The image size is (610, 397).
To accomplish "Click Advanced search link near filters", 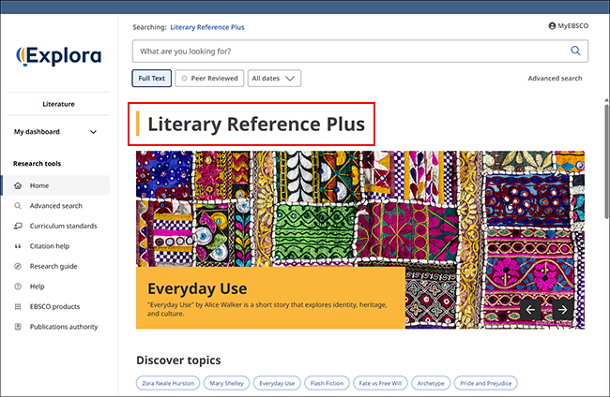I will [x=555, y=79].
